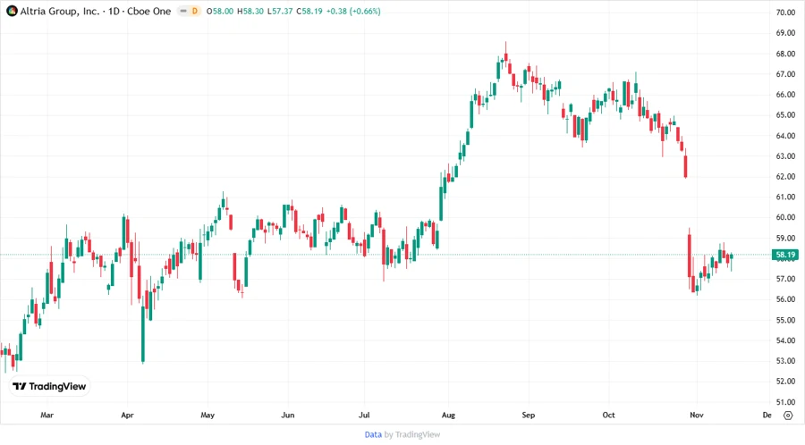
Task: Open the Data link in the footer
Action: tap(373, 434)
